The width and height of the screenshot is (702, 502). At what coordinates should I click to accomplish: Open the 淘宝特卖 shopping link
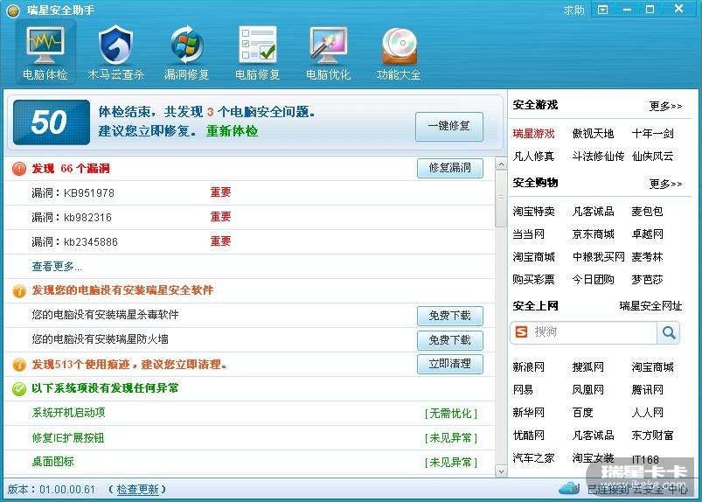(533, 212)
